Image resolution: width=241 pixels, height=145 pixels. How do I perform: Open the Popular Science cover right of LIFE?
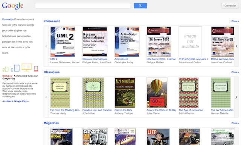coord(189,137)
